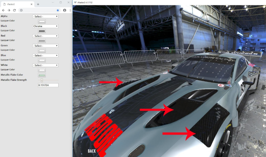
Task: Click the Black label
Action: tap(4, 26)
